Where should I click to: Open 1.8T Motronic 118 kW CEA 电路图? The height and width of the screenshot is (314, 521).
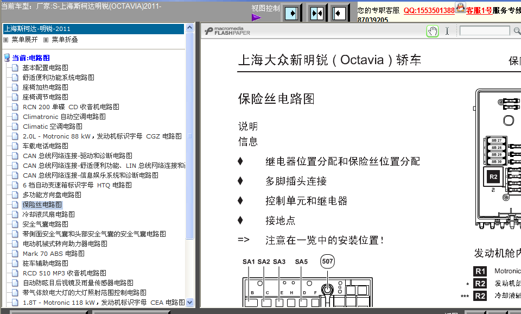click(104, 303)
